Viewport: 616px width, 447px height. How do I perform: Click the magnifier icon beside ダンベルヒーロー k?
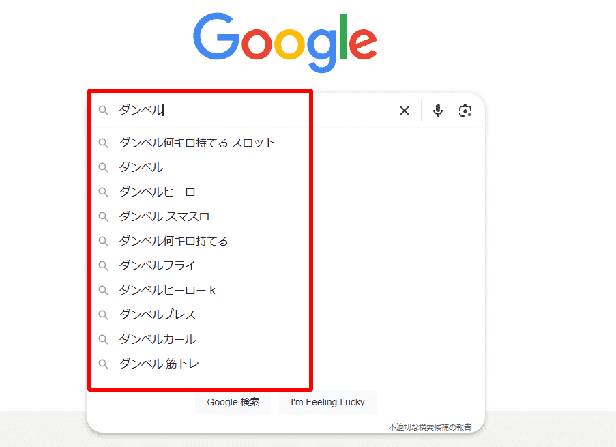tap(104, 290)
